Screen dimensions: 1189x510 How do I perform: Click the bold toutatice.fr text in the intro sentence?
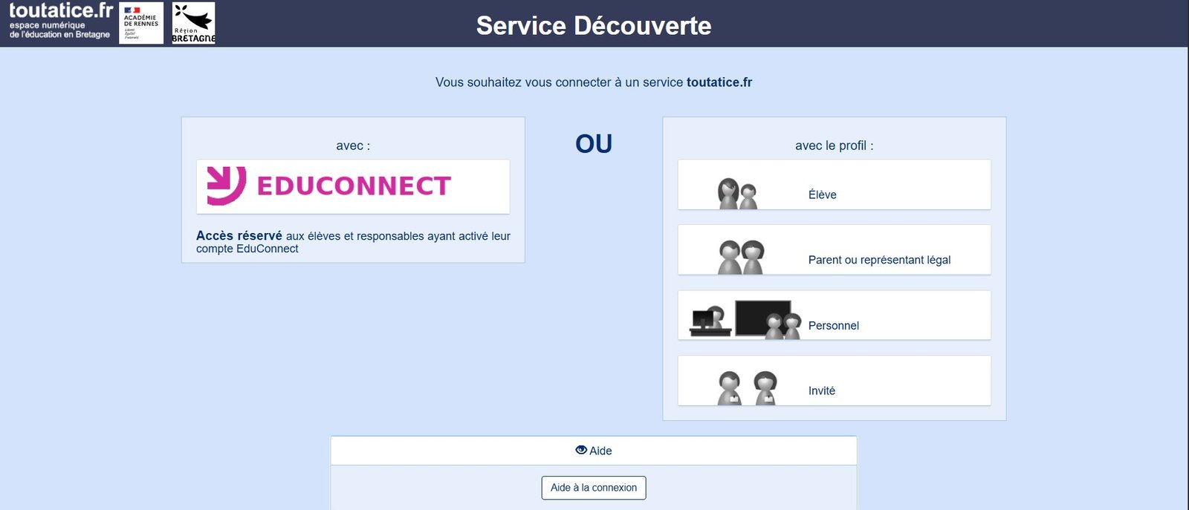click(x=719, y=82)
